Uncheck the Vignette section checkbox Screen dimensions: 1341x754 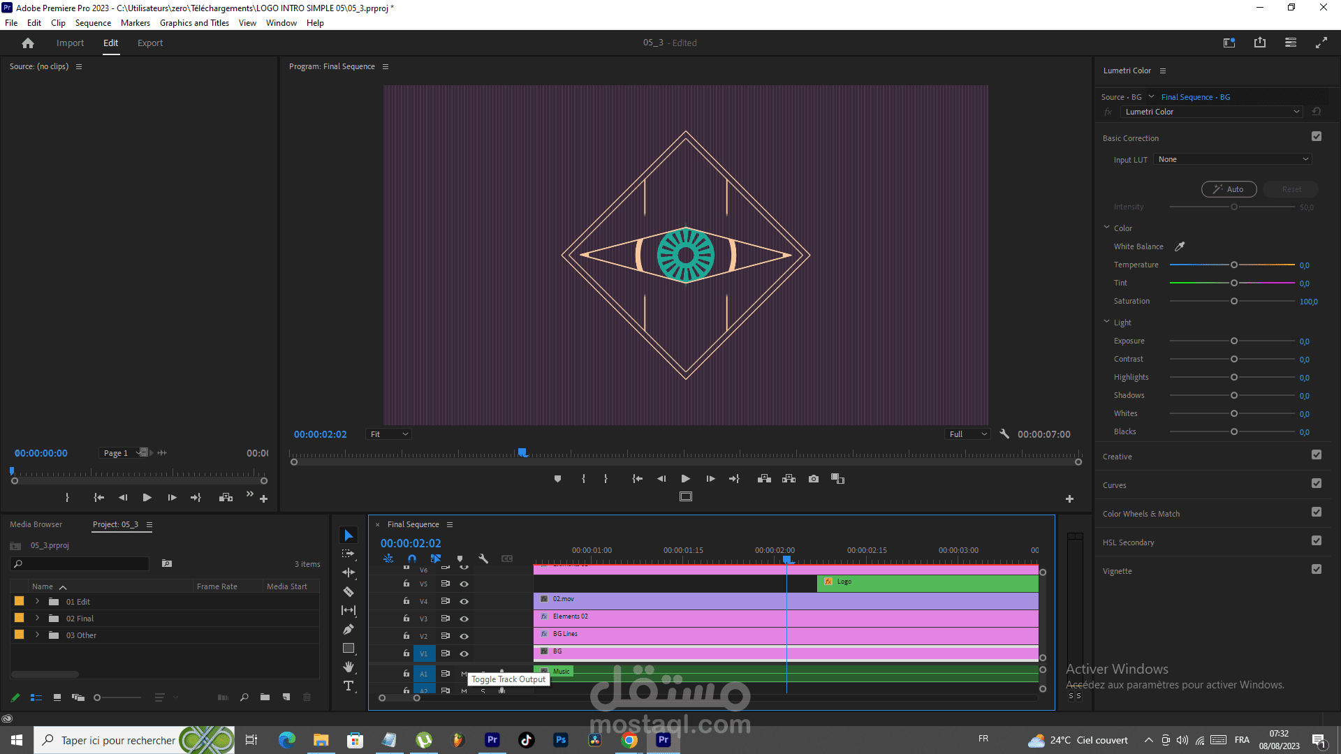(1317, 570)
